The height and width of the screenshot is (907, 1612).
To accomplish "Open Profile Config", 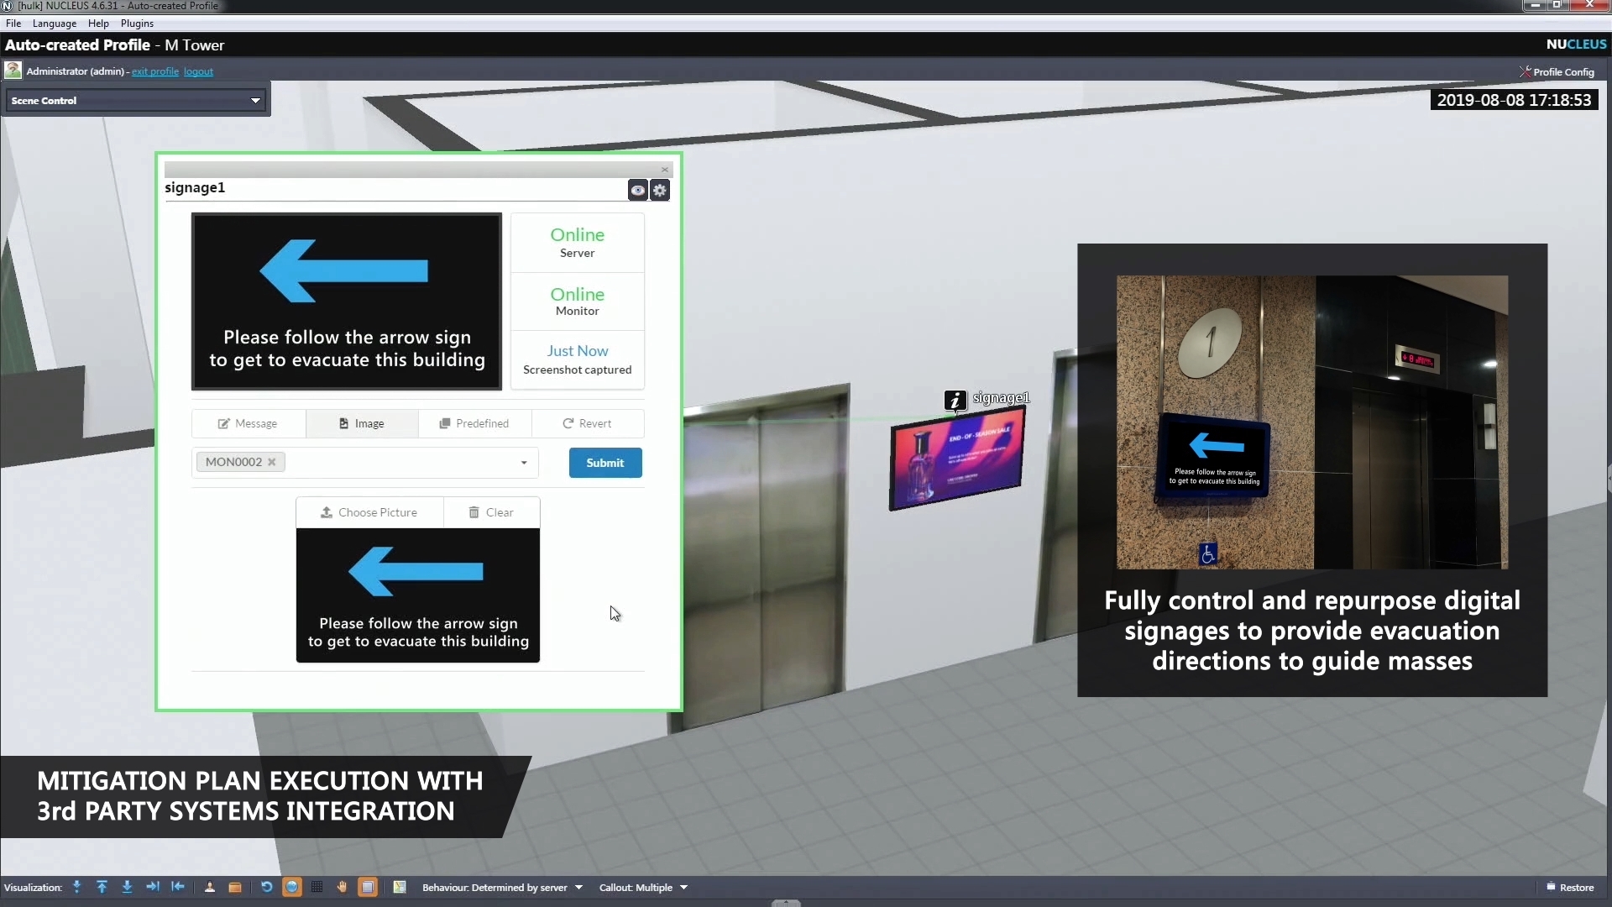I will point(1557,72).
